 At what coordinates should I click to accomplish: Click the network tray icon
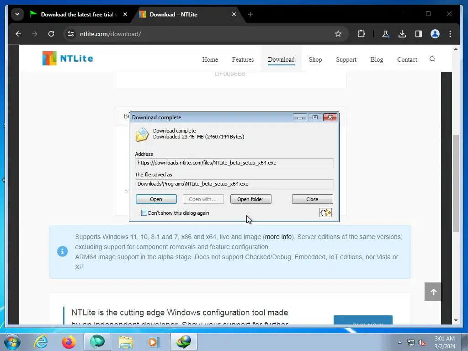(x=411, y=342)
